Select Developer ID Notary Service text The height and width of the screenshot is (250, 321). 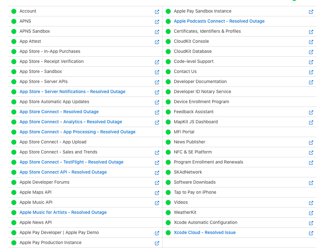pos(202,92)
